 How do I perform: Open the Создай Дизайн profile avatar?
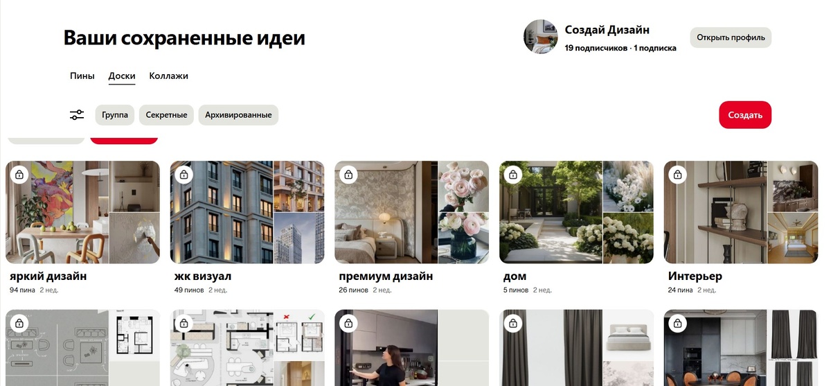pos(541,37)
